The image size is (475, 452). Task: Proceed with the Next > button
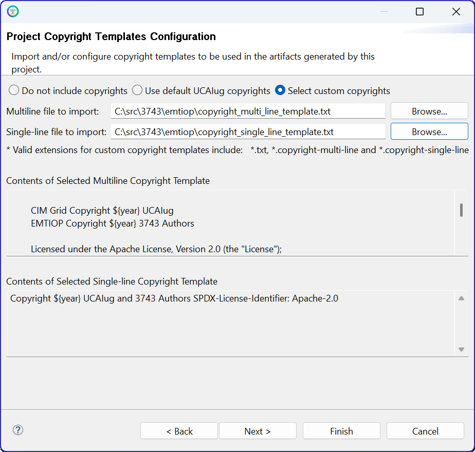point(258,431)
